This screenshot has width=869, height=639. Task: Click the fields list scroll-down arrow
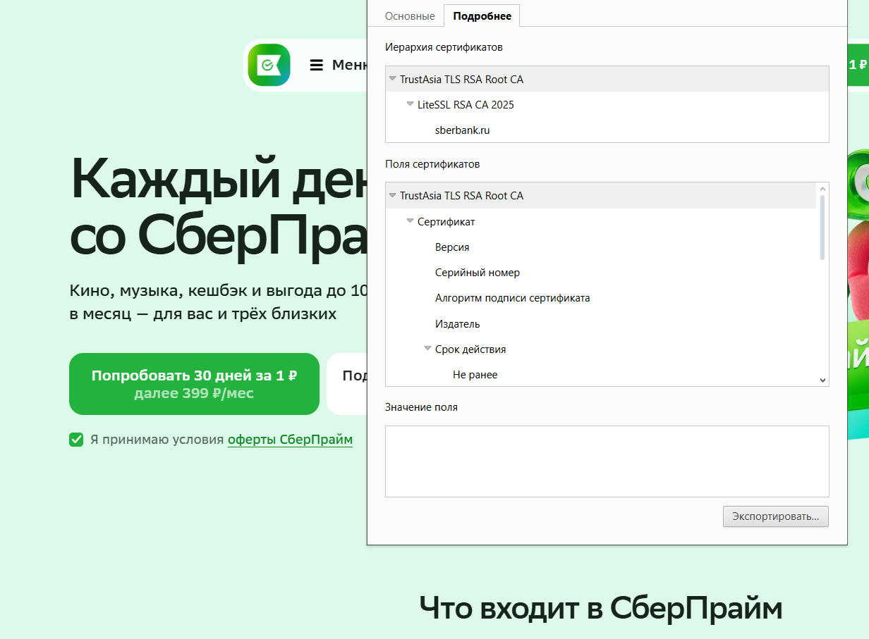tap(822, 380)
